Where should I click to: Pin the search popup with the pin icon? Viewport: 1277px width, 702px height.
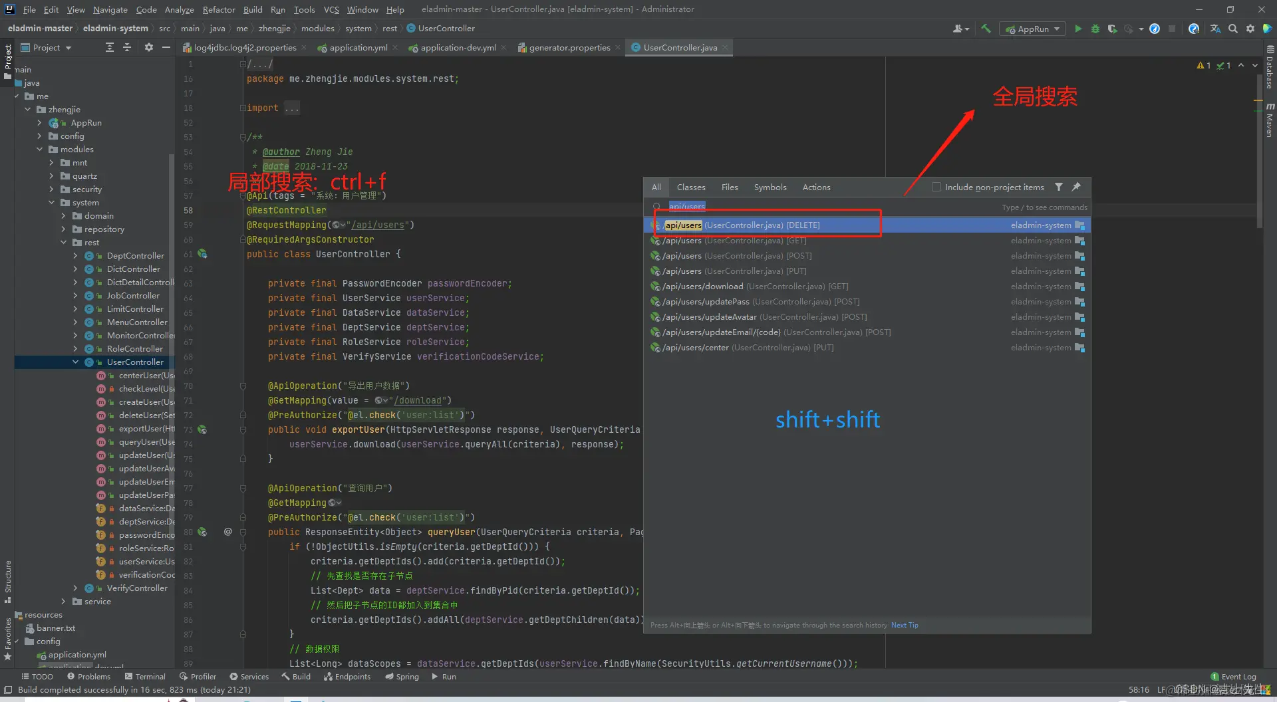tap(1076, 187)
